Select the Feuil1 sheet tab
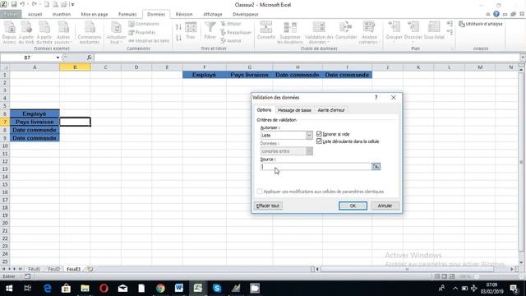This screenshot has height=296, width=526. pos(34,269)
